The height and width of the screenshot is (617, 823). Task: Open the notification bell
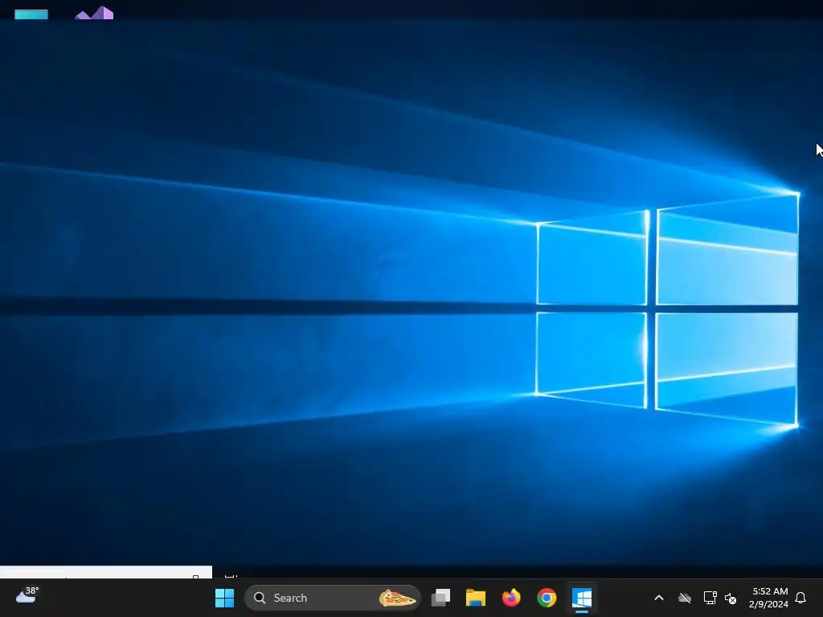click(x=800, y=598)
